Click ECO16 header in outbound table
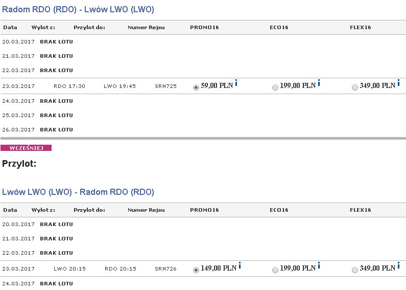406x290 pixels. [x=279, y=28]
